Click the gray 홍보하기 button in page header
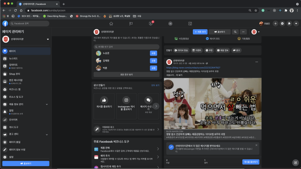301x169 pixels. click(x=220, y=32)
